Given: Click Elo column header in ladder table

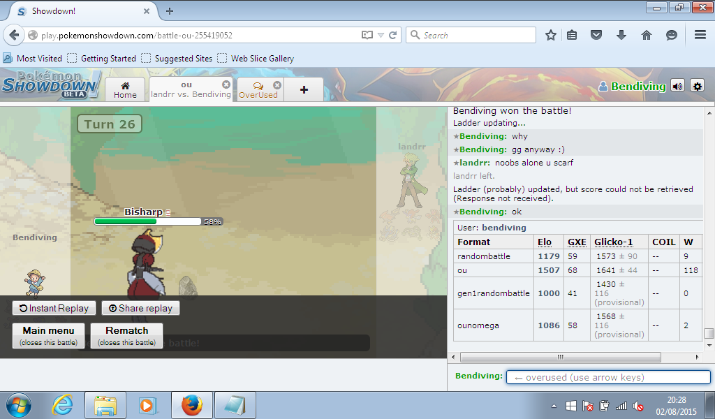Looking at the screenshot, I should point(545,242).
